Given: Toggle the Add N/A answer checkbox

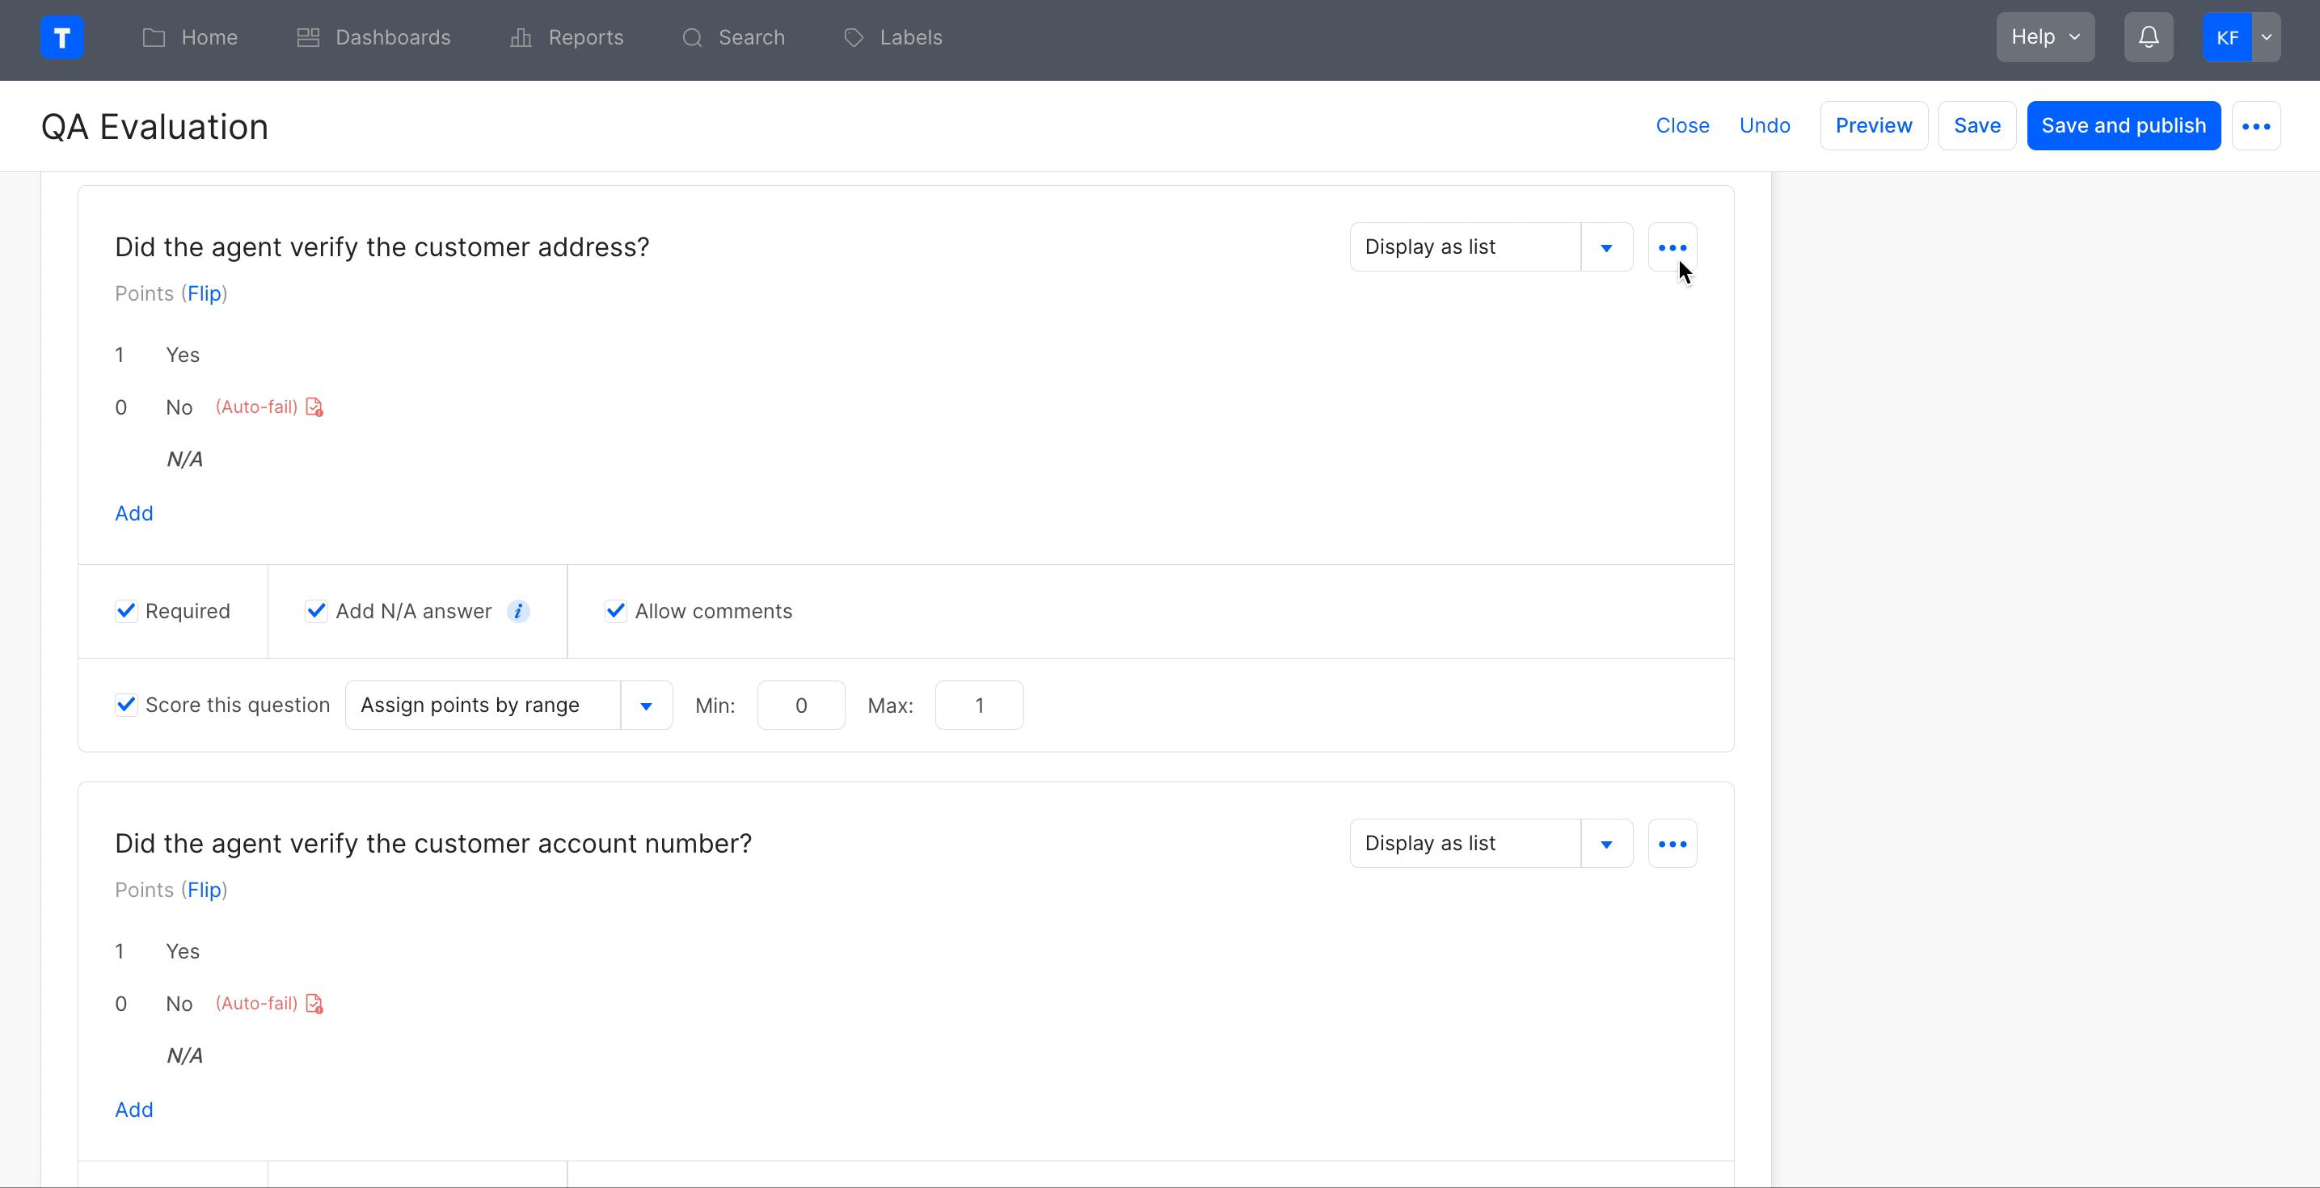Looking at the screenshot, I should pos(316,612).
